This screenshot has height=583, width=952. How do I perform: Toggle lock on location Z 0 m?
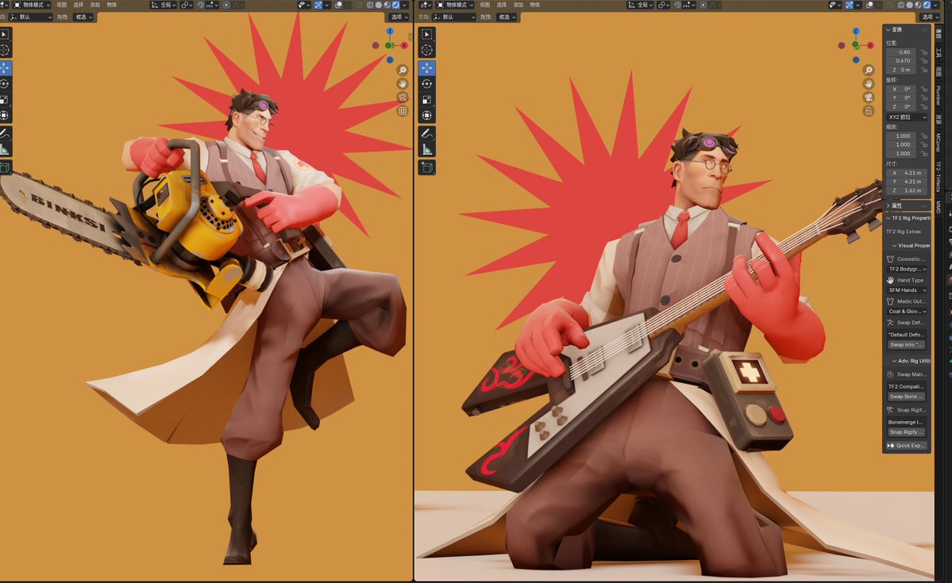[924, 70]
